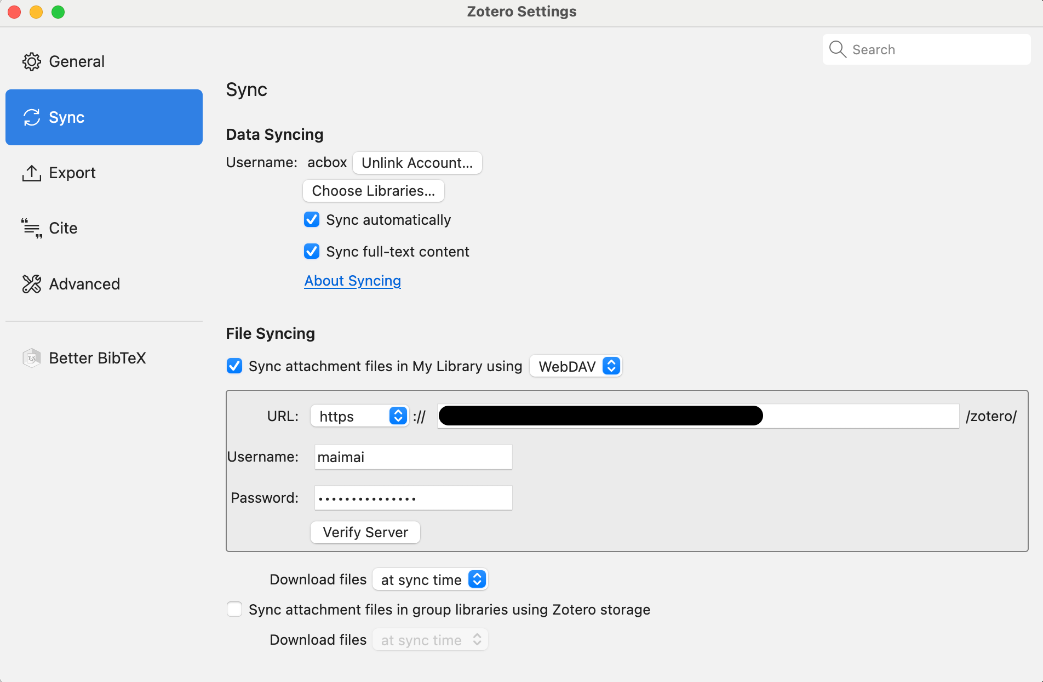
Task: Click the Unlink Account button
Action: (x=417, y=163)
